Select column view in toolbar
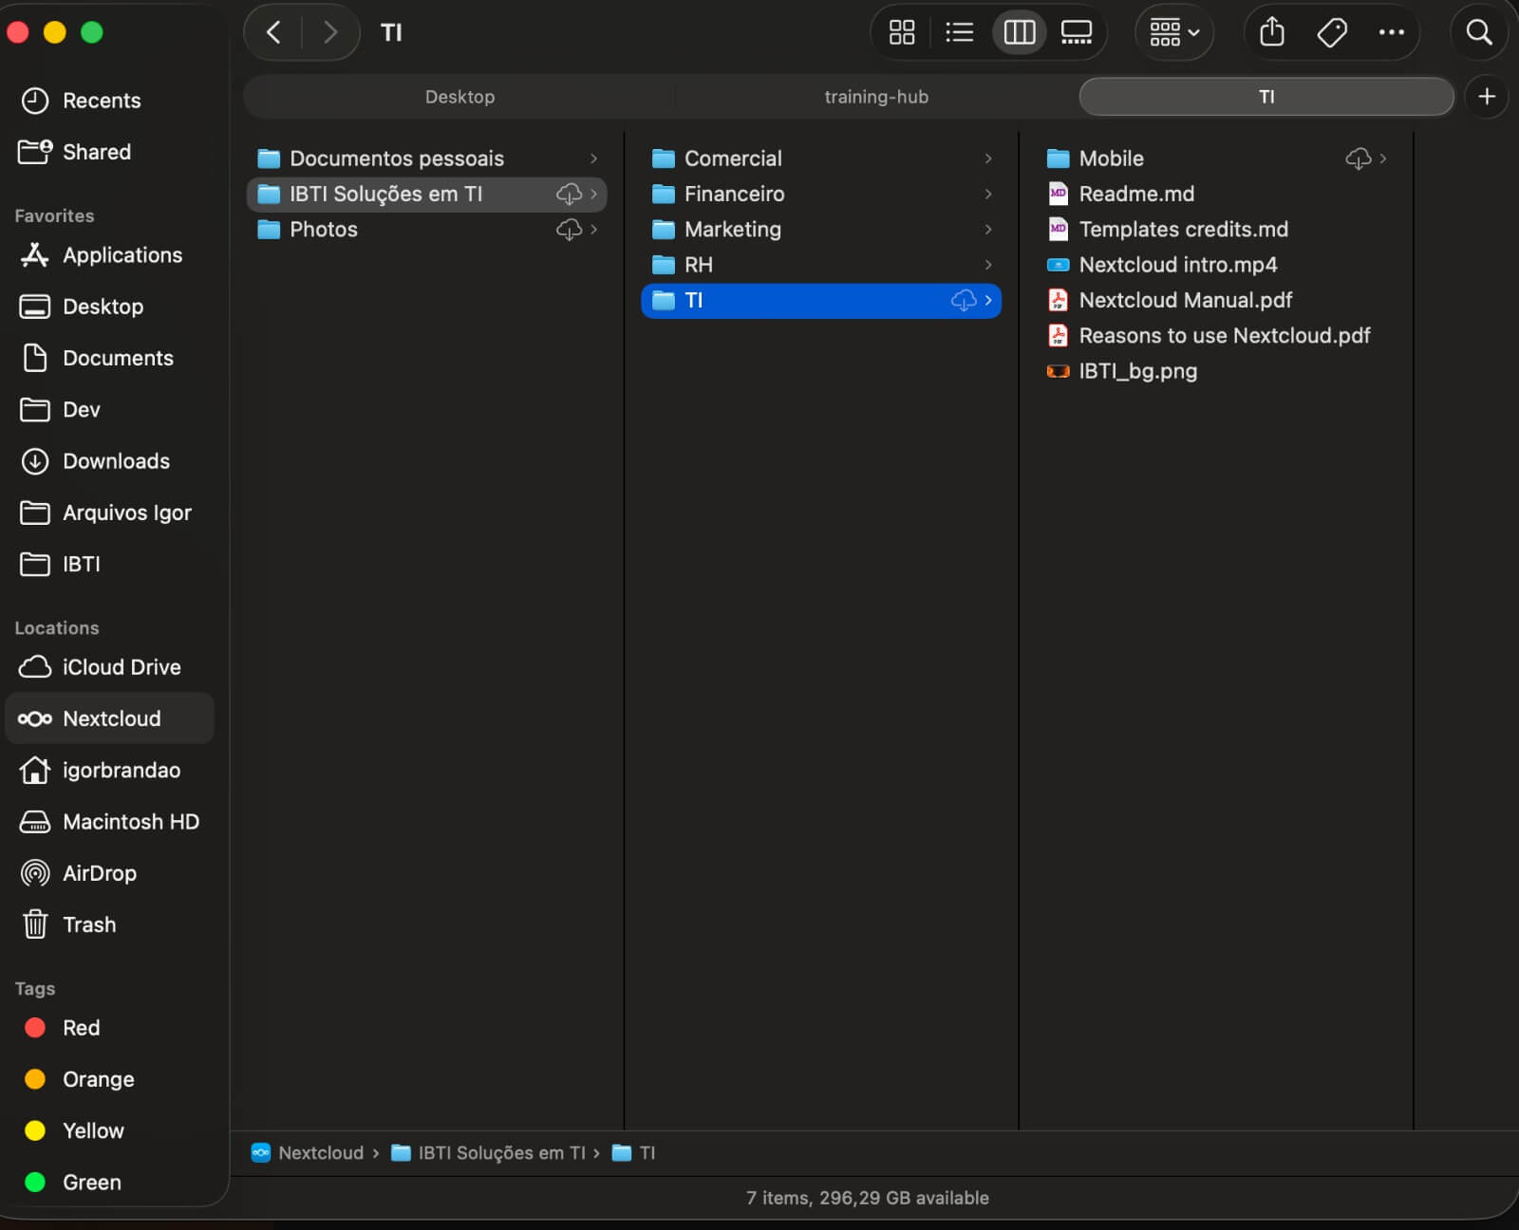 click(1019, 32)
